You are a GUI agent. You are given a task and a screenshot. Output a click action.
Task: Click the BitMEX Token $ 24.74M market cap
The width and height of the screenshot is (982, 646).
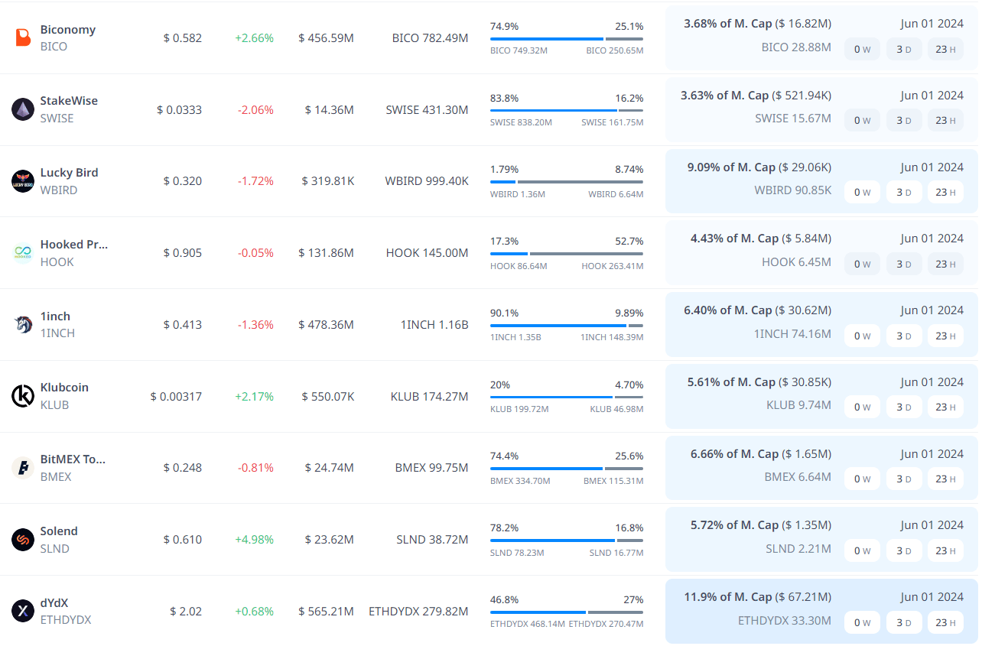[329, 468]
